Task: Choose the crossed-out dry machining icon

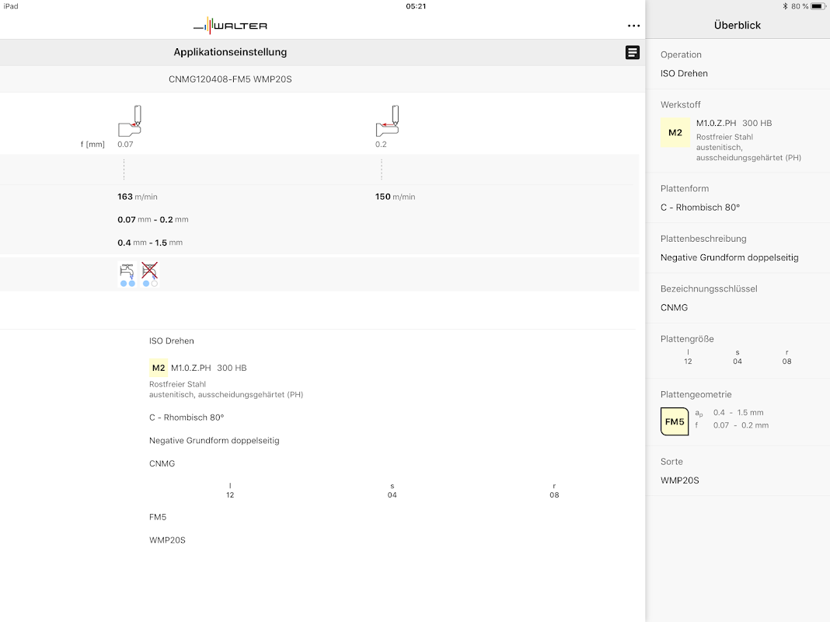Action: point(150,274)
